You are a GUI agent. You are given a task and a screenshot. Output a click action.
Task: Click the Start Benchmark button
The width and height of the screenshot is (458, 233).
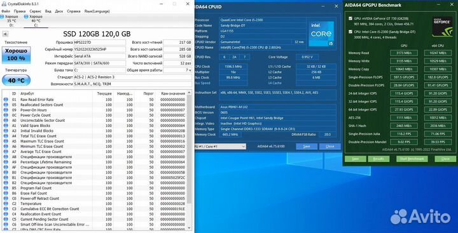point(412,159)
